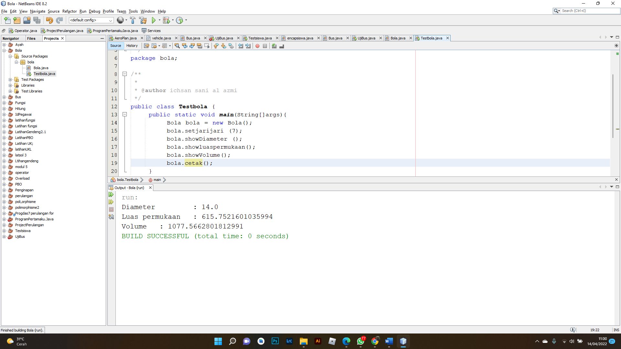621x349 pixels.
Task: Open WhatsApp from the taskbar
Action: (x=361, y=341)
